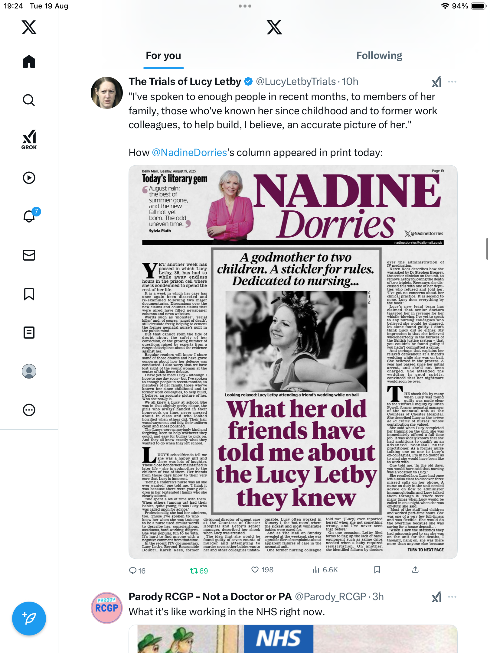Viewport: 490px width, 653px height.
Task: Open Search from the sidebar
Action: tap(29, 100)
